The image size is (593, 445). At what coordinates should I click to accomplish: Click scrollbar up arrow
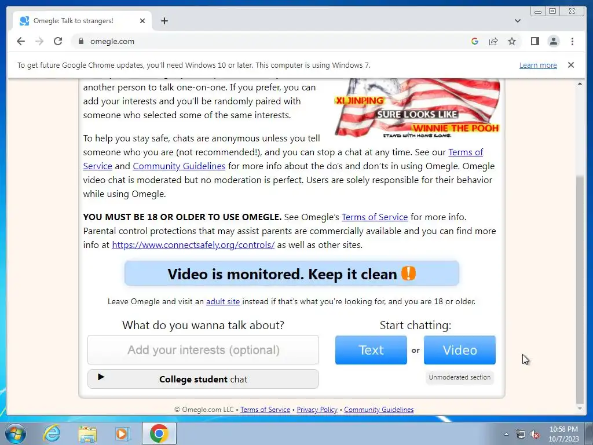[x=580, y=83]
